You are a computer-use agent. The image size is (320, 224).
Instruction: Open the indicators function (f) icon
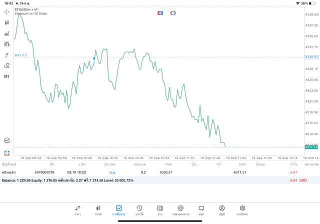pos(6,55)
